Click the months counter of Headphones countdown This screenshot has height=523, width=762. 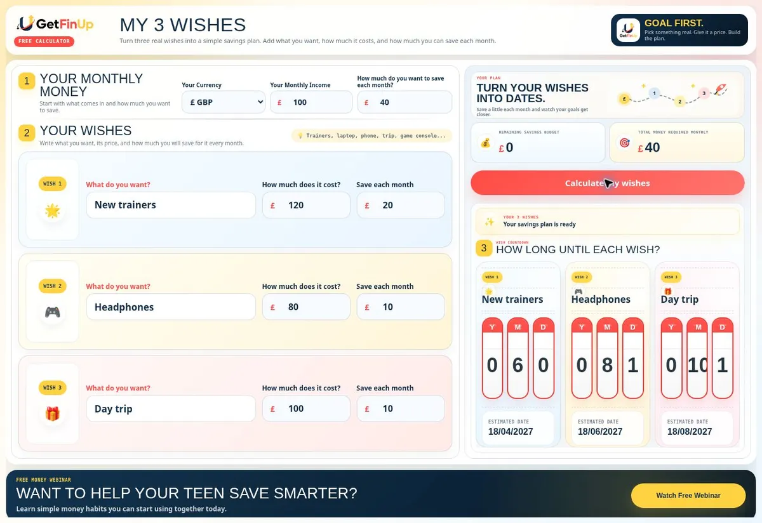click(x=607, y=359)
